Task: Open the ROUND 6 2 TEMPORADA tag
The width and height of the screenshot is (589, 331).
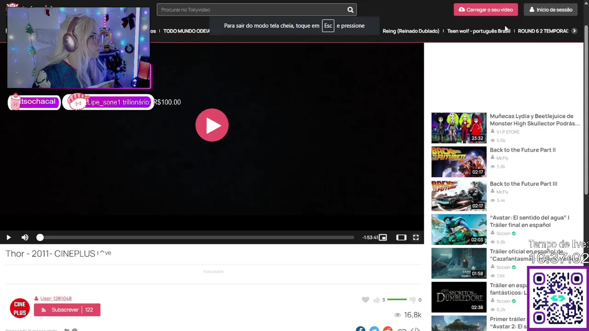Action: [x=543, y=31]
